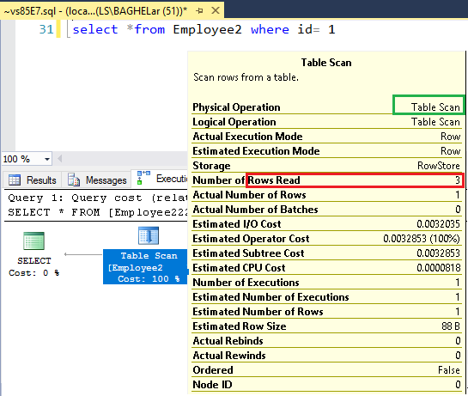
Task: Click the horizontal scrollbar left arrow
Action: tap(59, 158)
